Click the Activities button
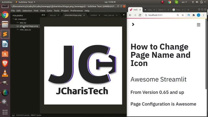 [x=7, y=2]
